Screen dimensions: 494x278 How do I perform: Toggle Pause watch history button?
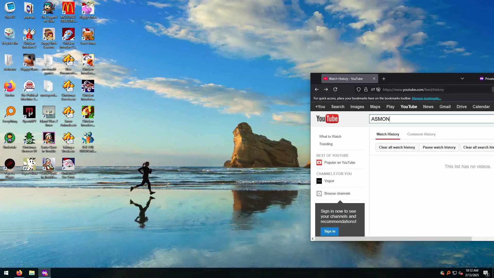pyautogui.click(x=439, y=147)
